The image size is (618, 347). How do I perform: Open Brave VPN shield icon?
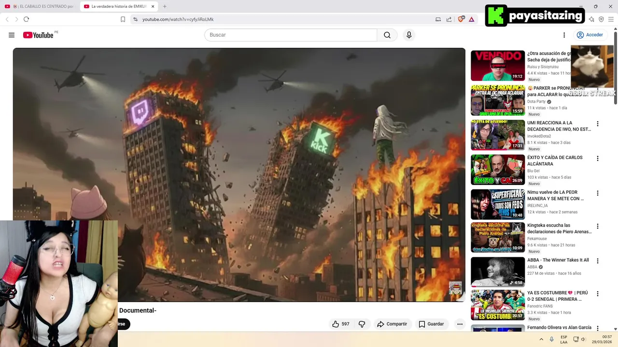601,19
